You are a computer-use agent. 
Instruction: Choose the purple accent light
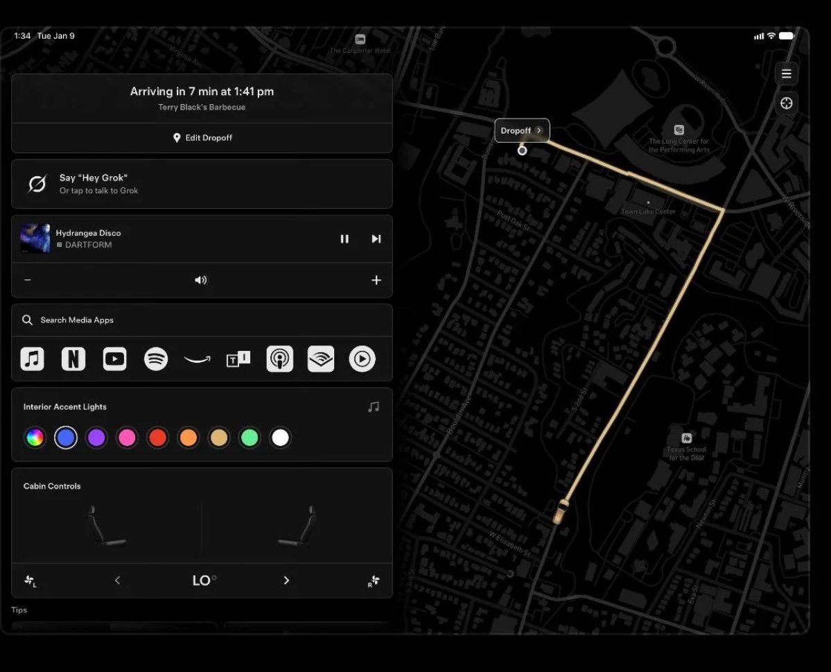pos(96,438)
